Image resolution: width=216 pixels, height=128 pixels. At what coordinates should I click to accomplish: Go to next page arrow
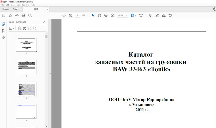71,15
